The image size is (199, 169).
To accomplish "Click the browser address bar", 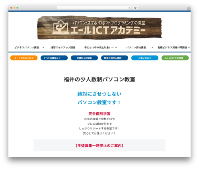I will (94, 8).
